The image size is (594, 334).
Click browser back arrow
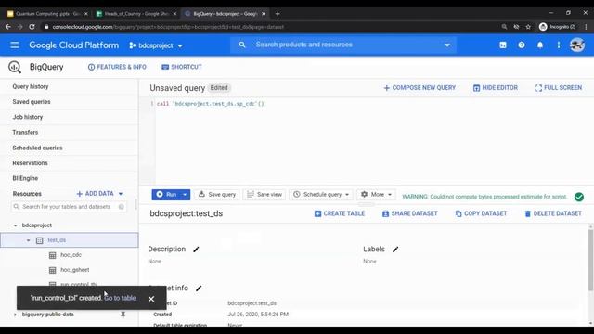click(8, 27)
